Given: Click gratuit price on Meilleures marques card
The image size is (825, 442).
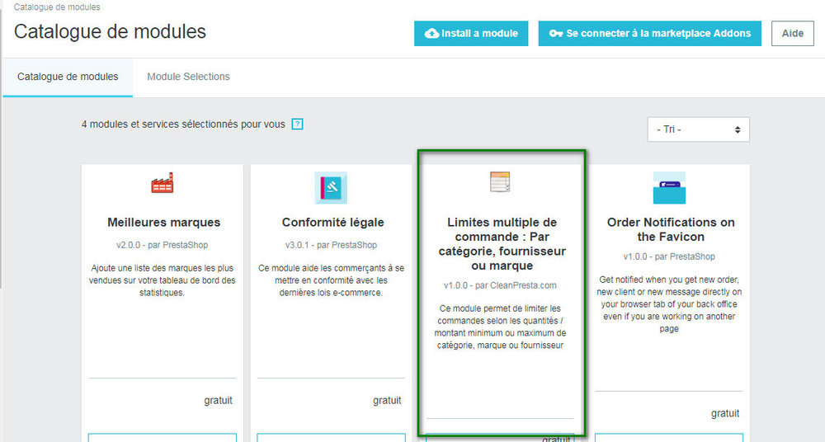Looking at the screenshot, I should click(x=218, y=401).
